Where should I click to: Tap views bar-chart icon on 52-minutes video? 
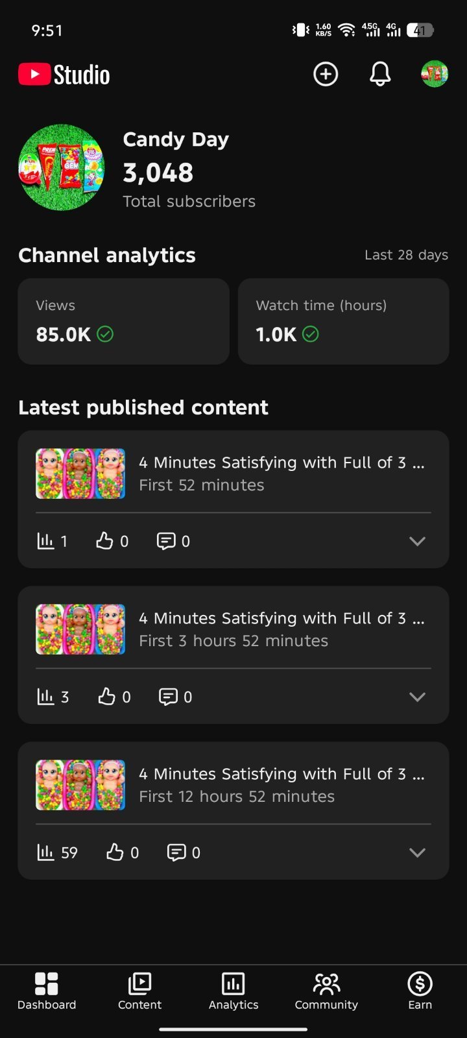[x=45, y=541]
